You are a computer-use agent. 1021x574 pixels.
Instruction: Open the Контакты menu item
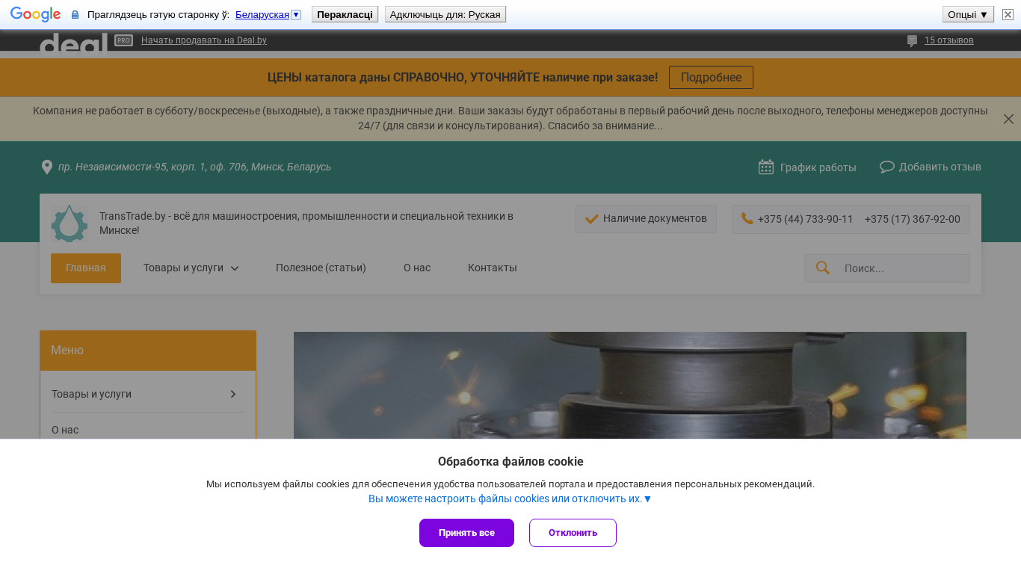coord(492,268)
